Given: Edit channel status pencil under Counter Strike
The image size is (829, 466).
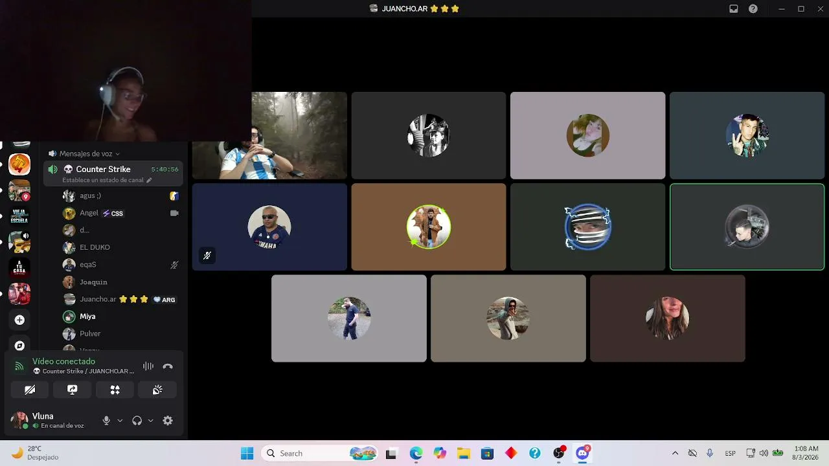Looking at the screenshot, I should [149, 180].
